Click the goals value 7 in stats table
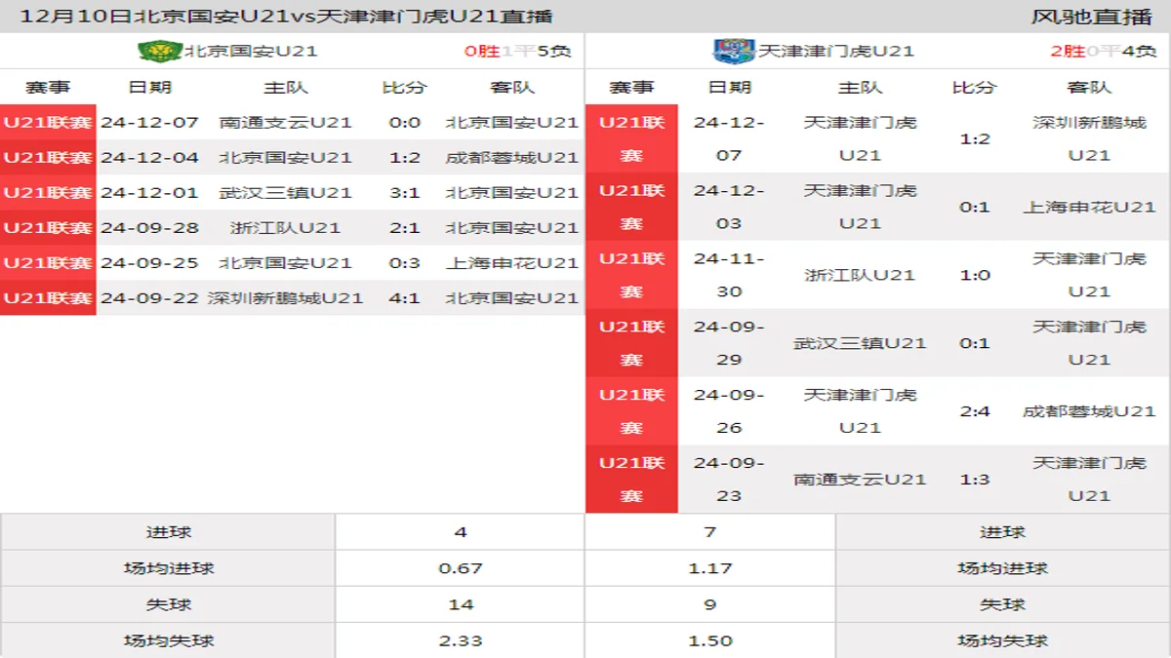1171x658 pixels. coord(709,532)
